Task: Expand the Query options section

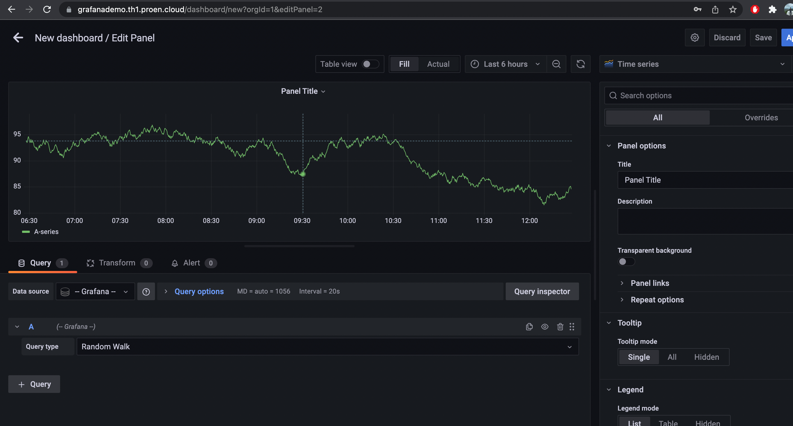Action: [199, 291]
